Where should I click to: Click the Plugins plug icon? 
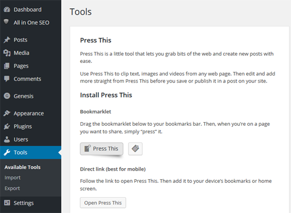[7, 126]
